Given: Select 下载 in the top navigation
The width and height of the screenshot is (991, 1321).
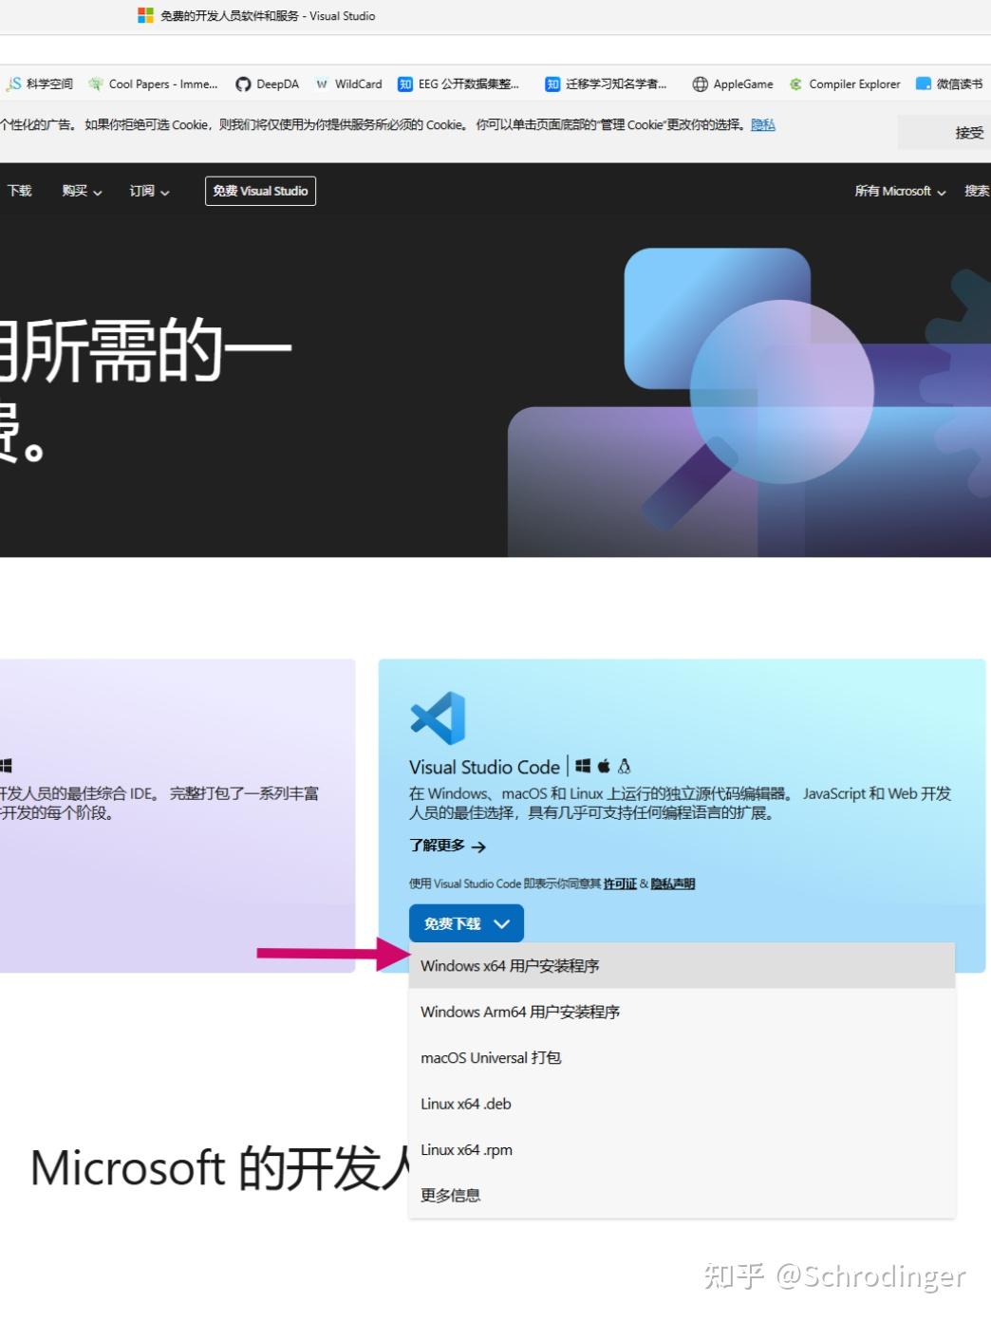Looking at the screenshot, I should 18,191.
